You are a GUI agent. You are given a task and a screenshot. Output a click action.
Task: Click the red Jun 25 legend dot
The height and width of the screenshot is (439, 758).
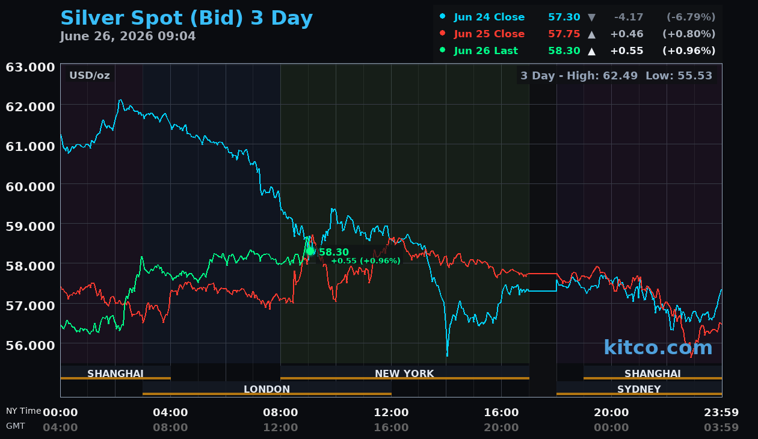coord(443,34)
